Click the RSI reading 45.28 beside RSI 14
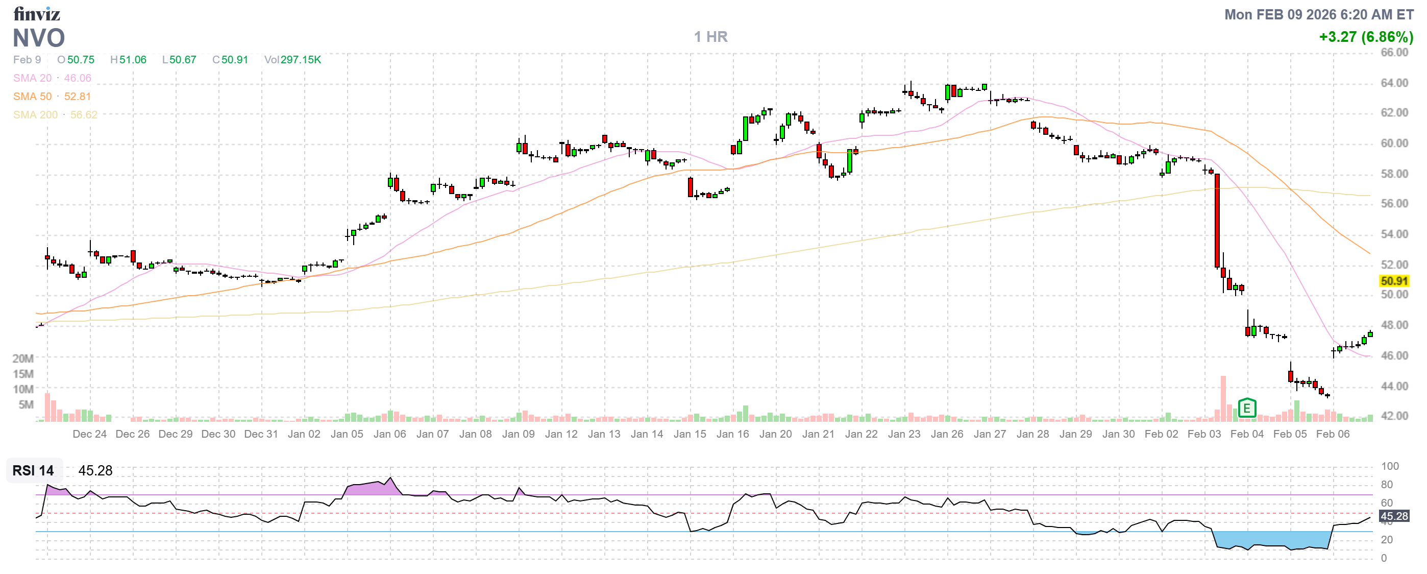This screenshot has height=574, width=1427. coord(95,470)
